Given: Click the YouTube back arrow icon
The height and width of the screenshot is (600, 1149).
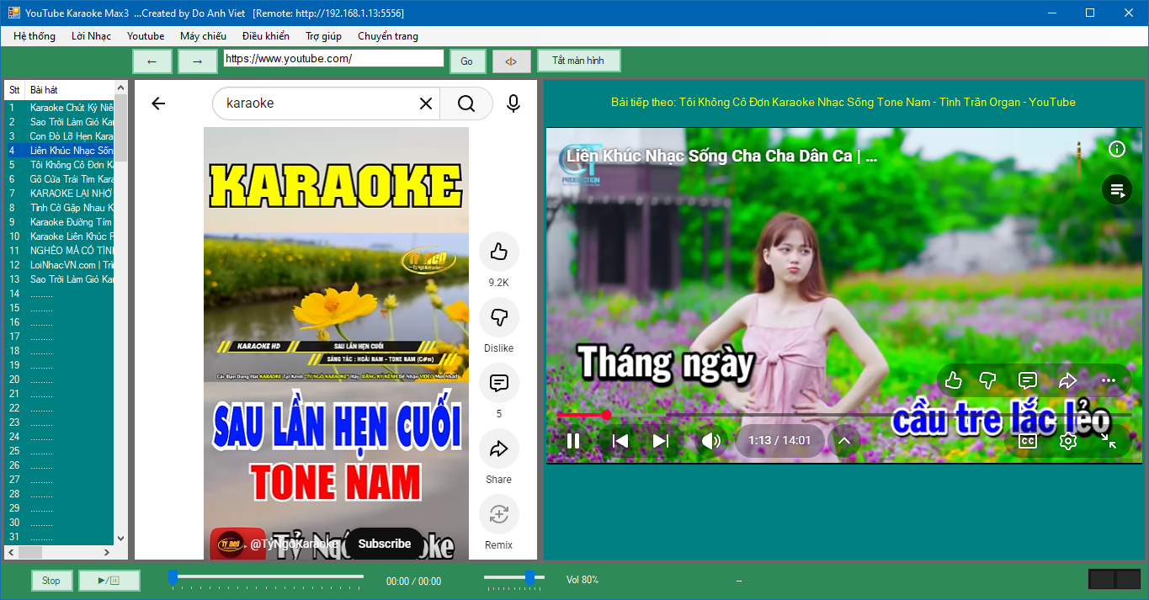Looking at the screenshot, I should tap(158, 104).
